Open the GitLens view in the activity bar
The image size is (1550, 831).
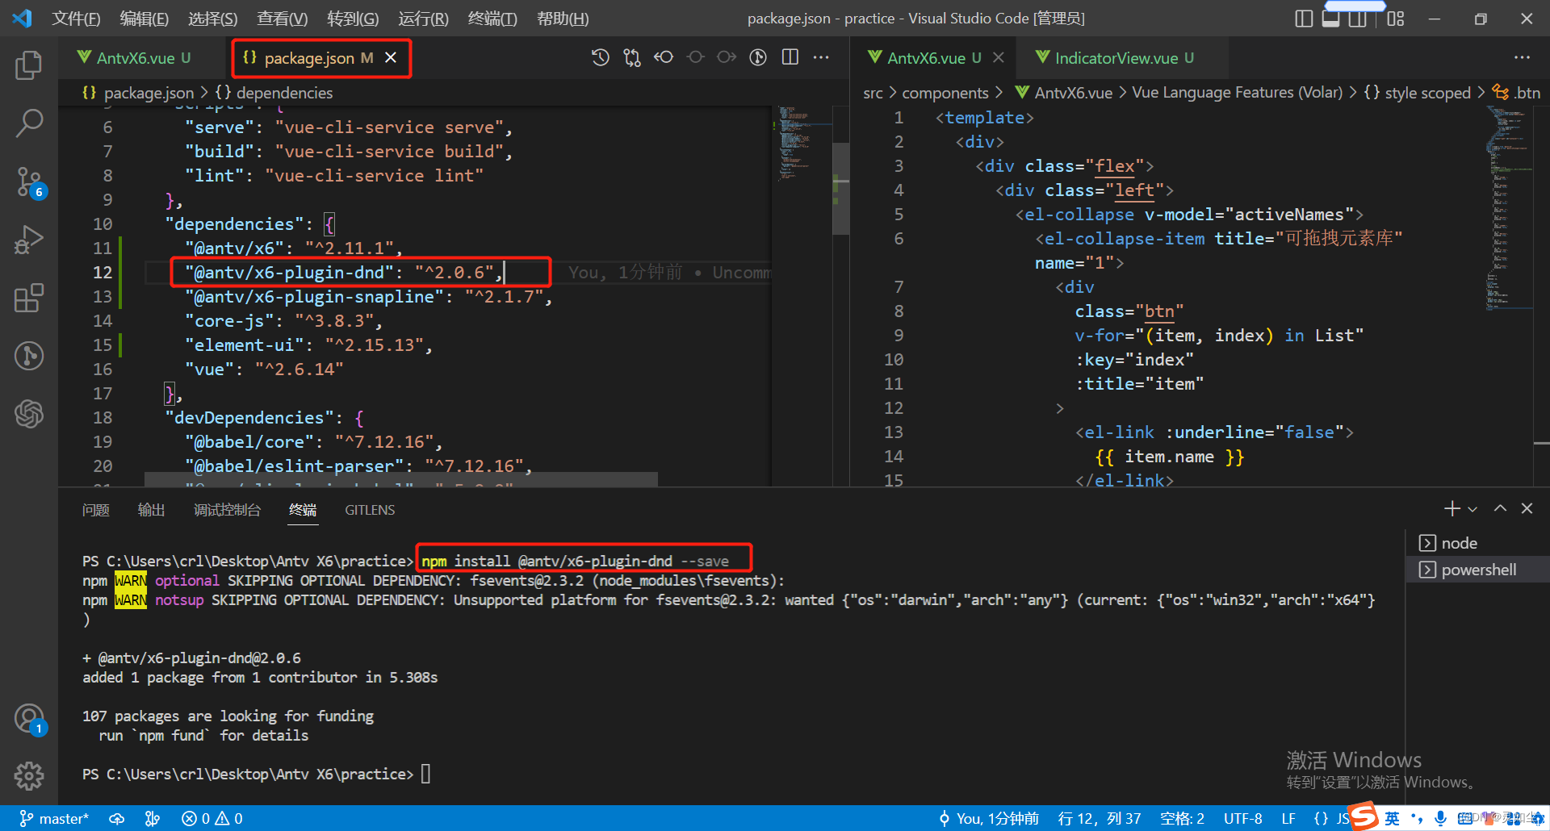tap(29, 356)
